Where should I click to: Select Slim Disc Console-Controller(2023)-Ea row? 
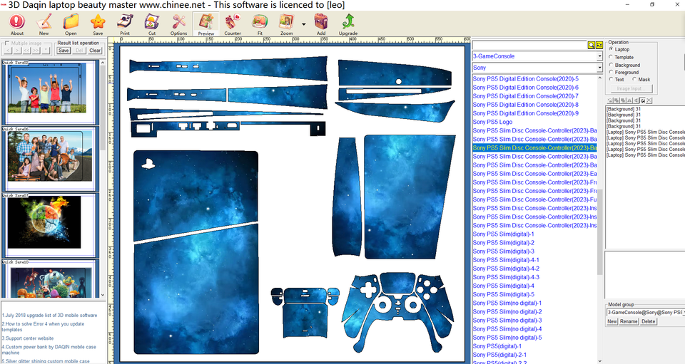[534, 174]
